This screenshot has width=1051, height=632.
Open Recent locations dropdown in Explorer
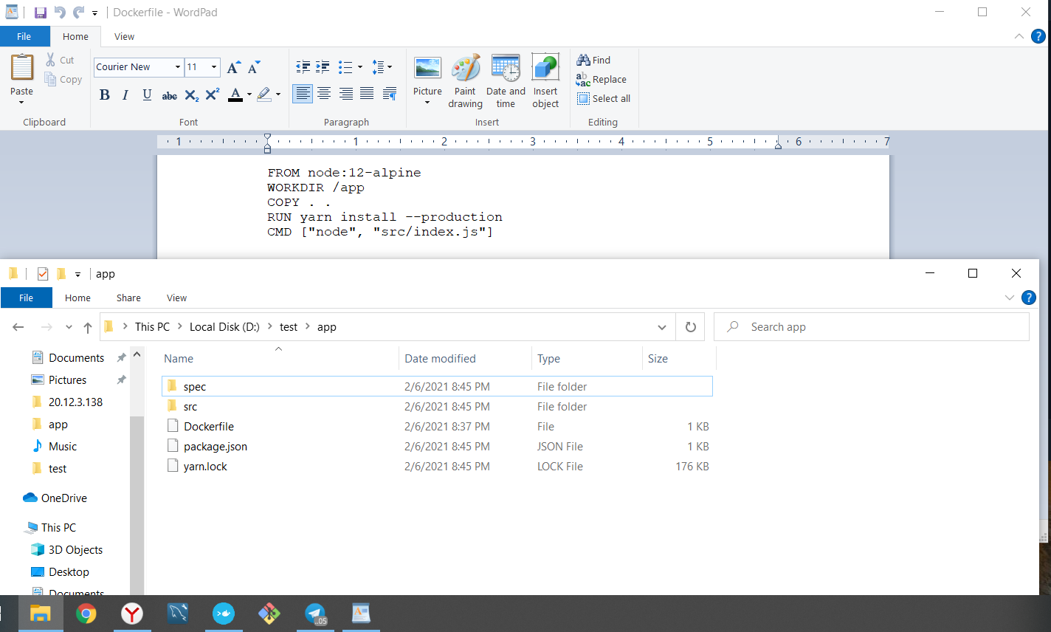69,327
